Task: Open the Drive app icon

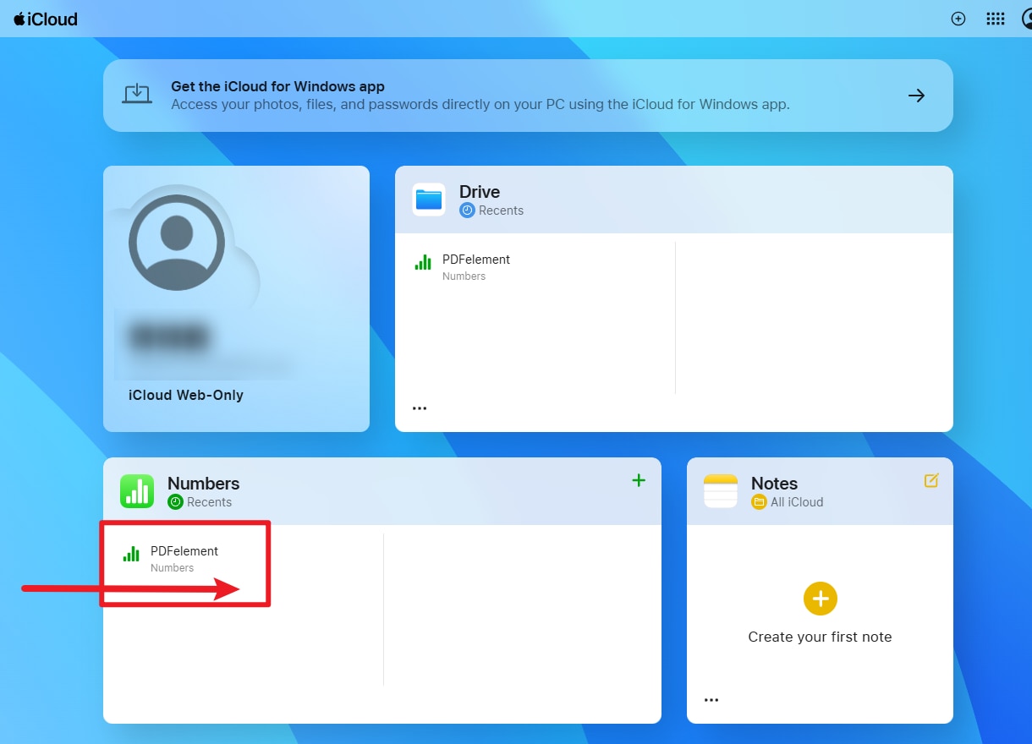Action: (x=429, y=199)
